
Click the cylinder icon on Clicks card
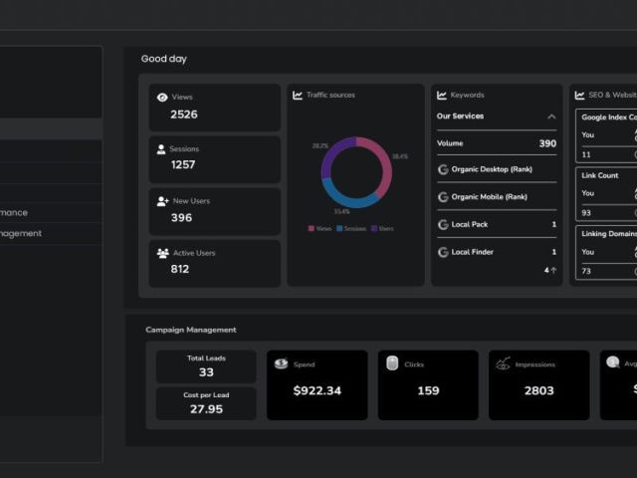[392, 362]
